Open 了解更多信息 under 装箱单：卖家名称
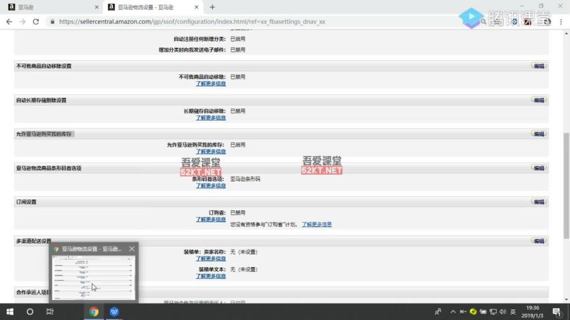The height and width of the screenshot is (320, 570). tap(211, 258)
